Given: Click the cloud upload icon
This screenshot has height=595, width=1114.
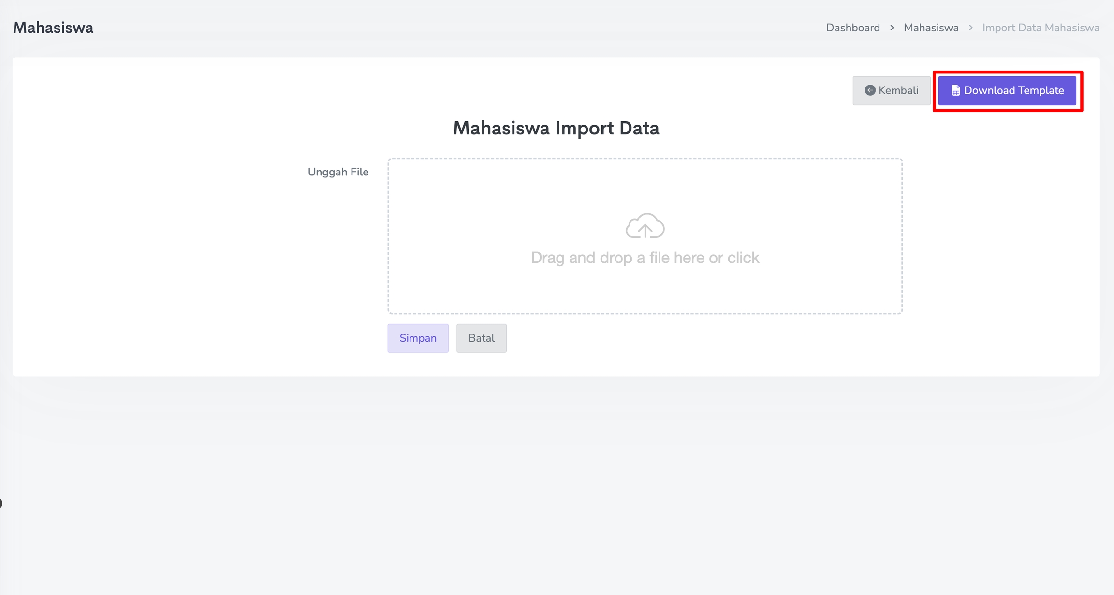Looking at the screenshot, I should coord(645,226).
